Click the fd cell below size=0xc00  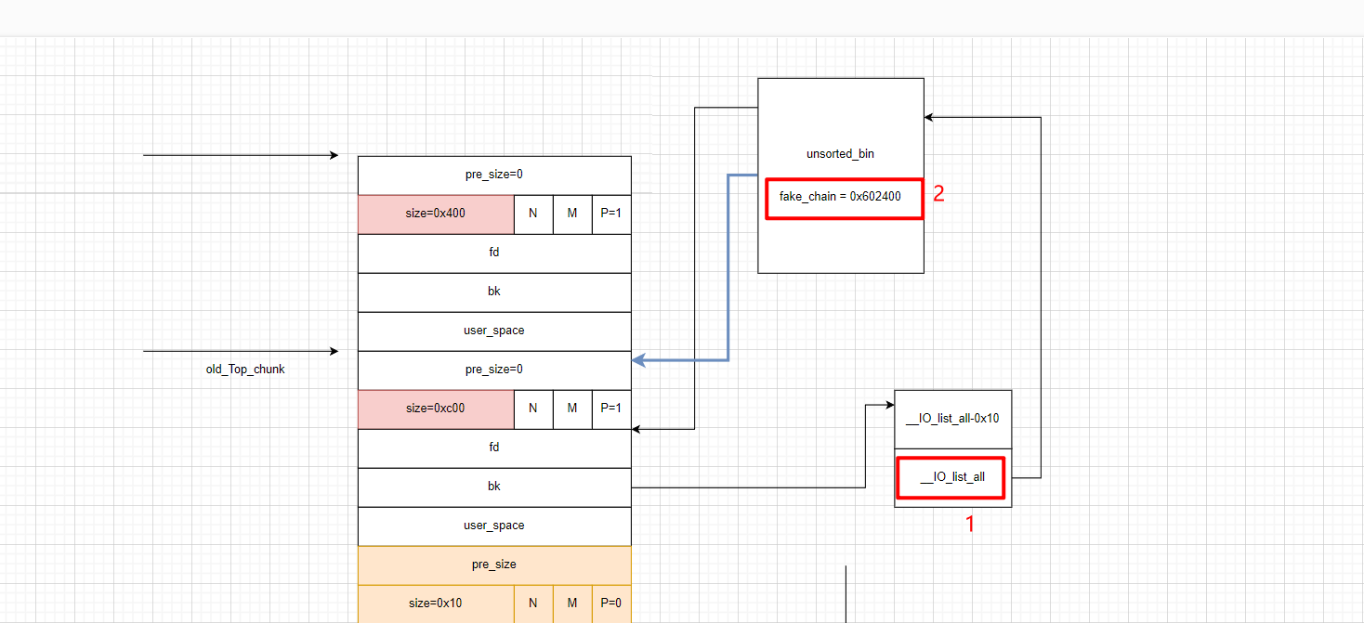tap(494, 448)
